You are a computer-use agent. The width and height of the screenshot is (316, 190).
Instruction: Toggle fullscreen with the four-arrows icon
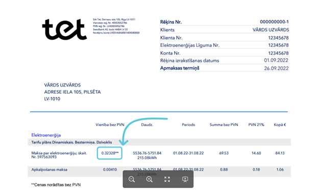167,179
